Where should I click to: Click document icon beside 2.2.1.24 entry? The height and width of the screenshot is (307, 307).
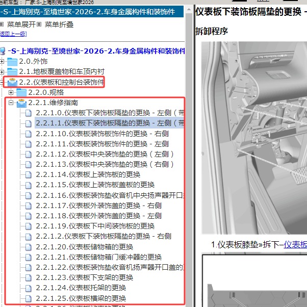pyautogui.click(x=29, y=288)
